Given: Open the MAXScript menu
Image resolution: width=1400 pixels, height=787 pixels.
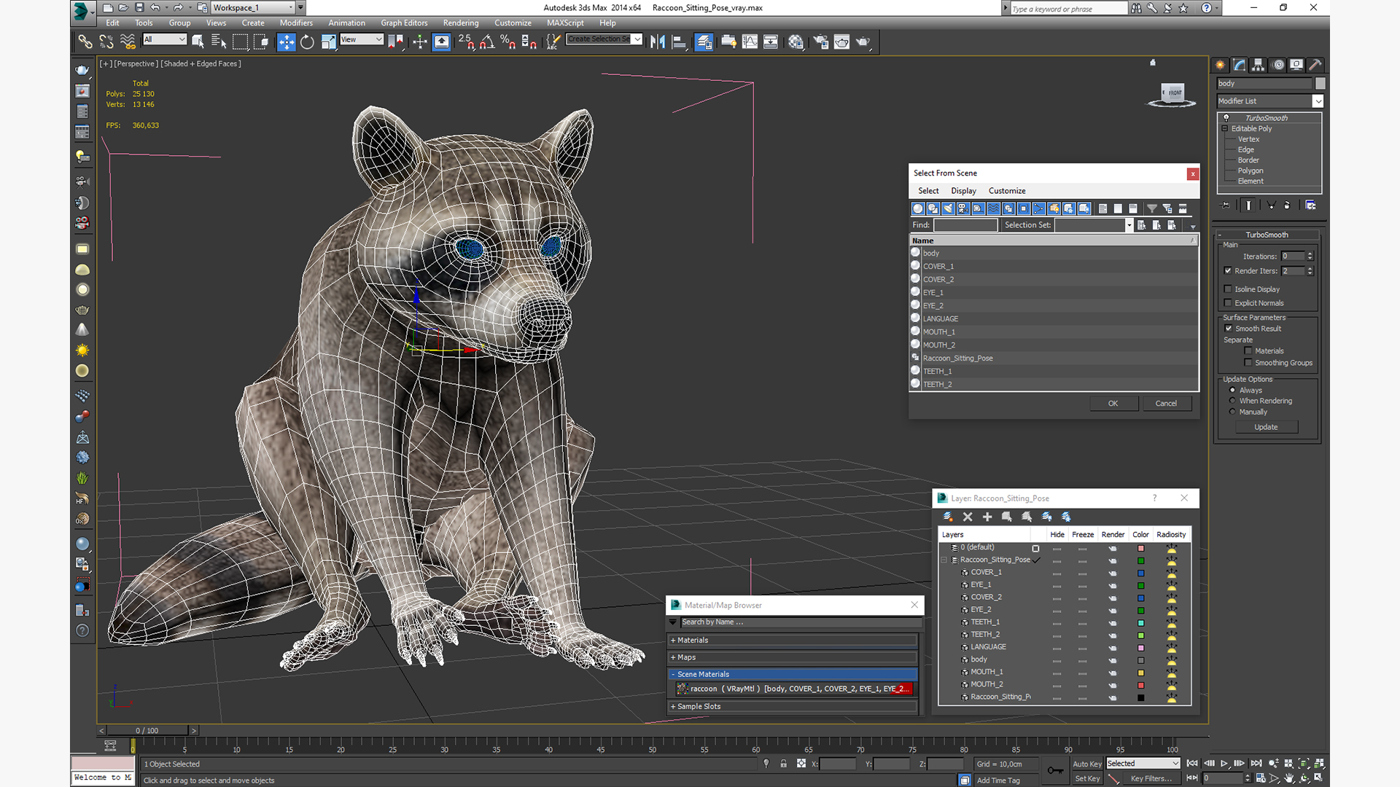Looking at the screenshot, I should pos(565,23).
